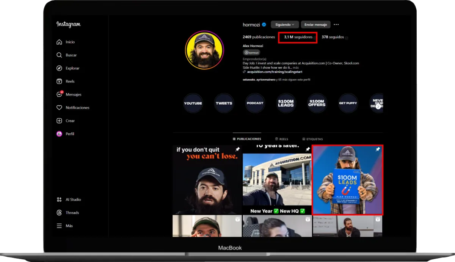Open Notificaciones heart icon

(59, 108)
